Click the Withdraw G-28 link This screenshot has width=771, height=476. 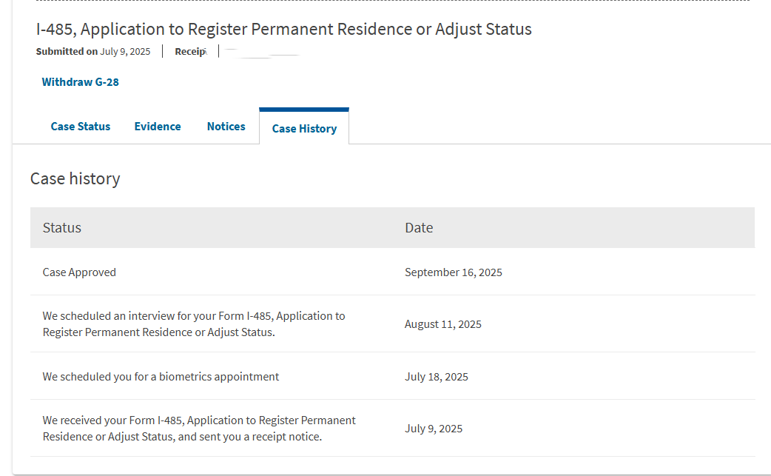pyautogui.click(x=80, y=82)
